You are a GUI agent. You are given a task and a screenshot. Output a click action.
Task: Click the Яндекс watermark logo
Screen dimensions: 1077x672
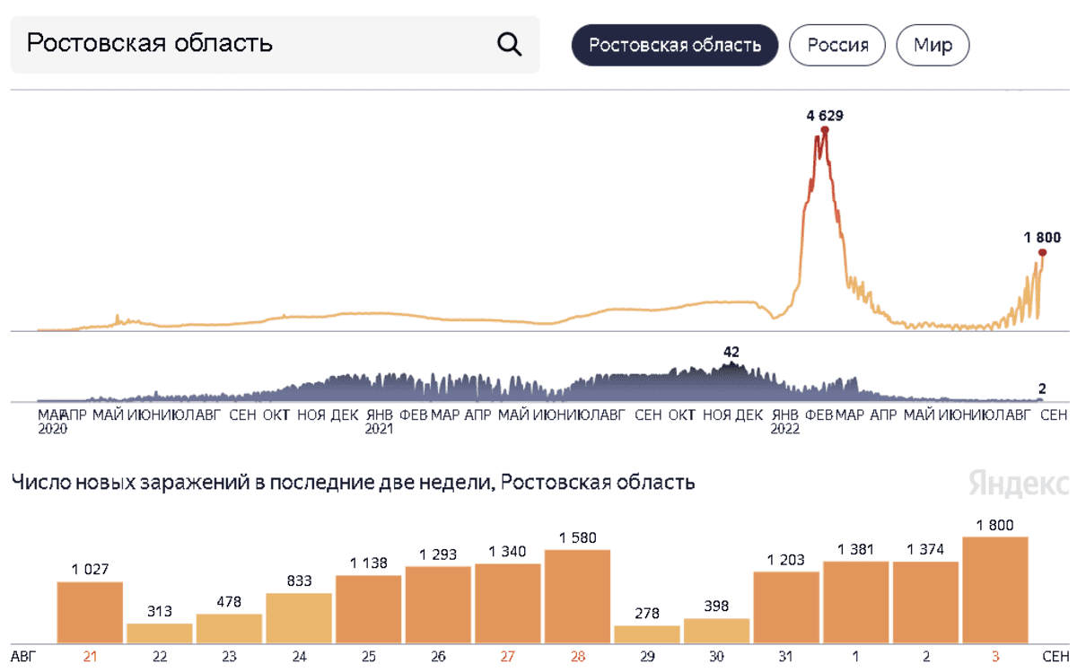click(1019, 484)
